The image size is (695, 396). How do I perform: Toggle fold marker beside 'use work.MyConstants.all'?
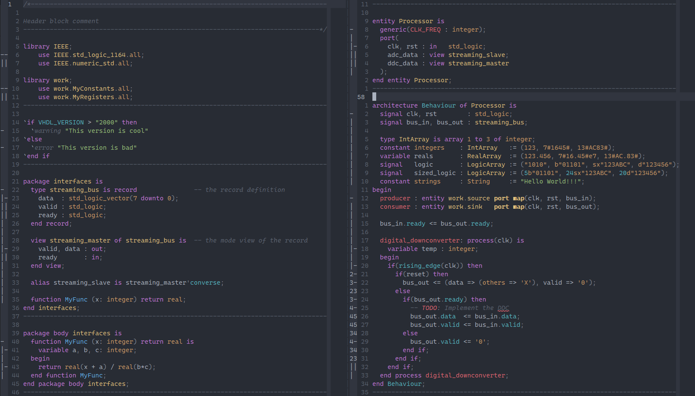click(x=4, y=89)
